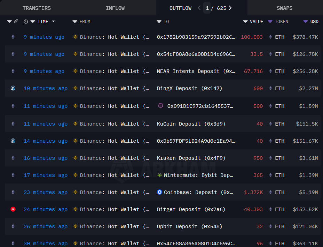Screen dimensions: 323x247
Task: Open Wintermute: Bybit Deposit entity
Action: point(198,175)
